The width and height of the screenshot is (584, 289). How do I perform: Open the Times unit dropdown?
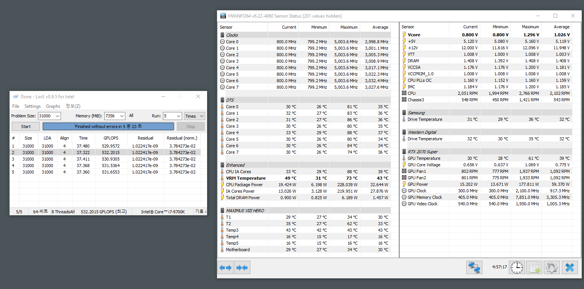click(x=194, y=116)
